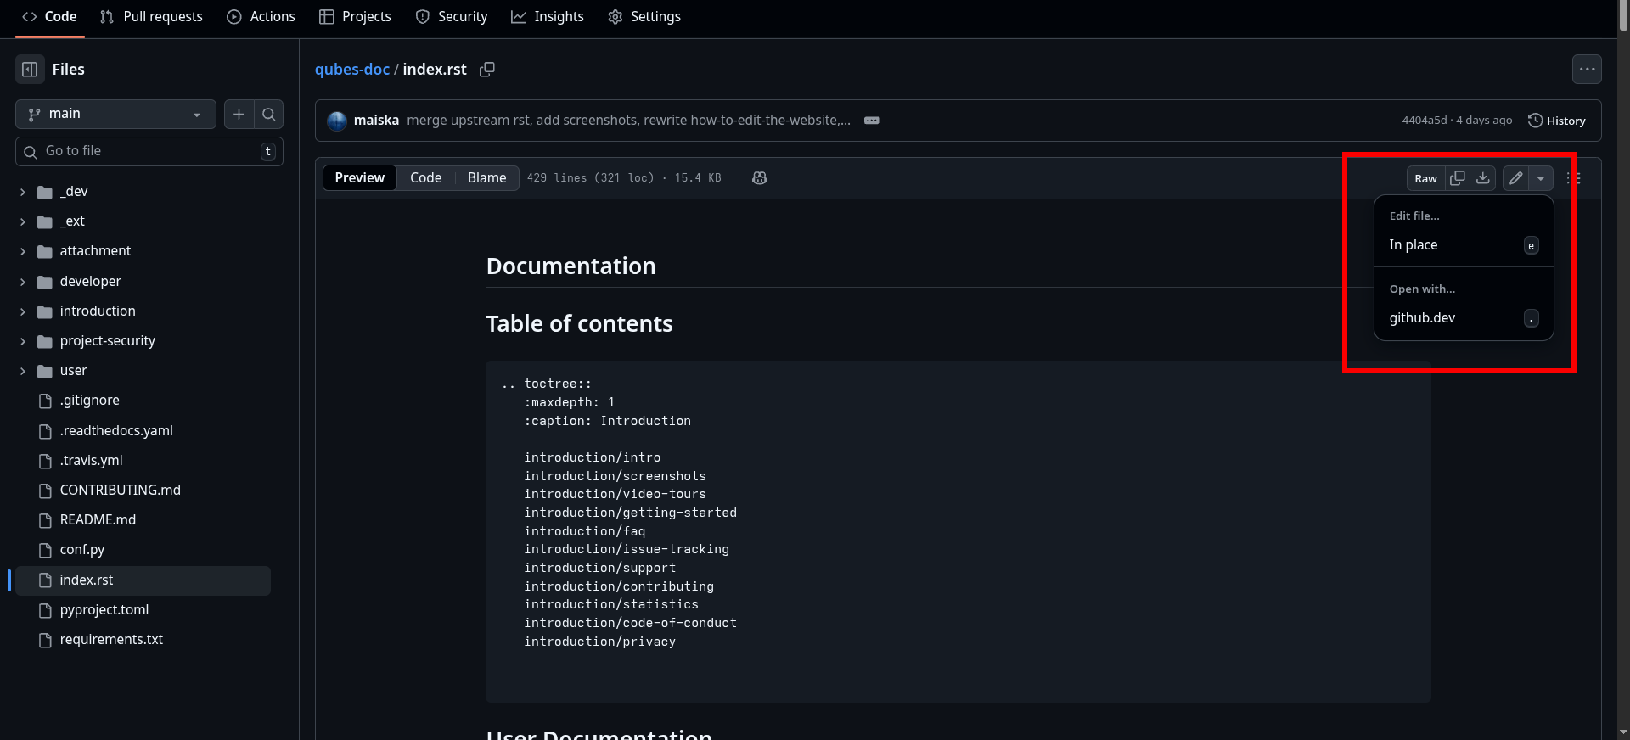Screen dimensions: 1630x740
Task: Download the raw file
Action: 1483,178
